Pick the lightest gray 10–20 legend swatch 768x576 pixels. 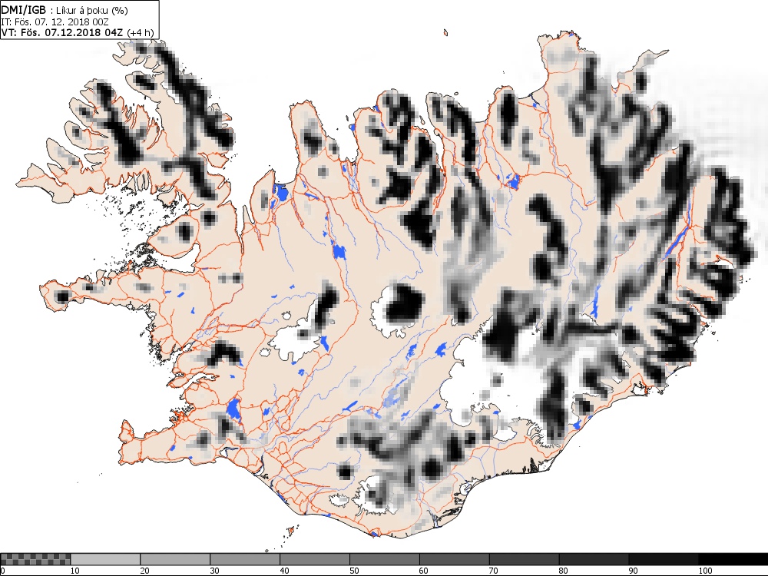tap(105, 559)
